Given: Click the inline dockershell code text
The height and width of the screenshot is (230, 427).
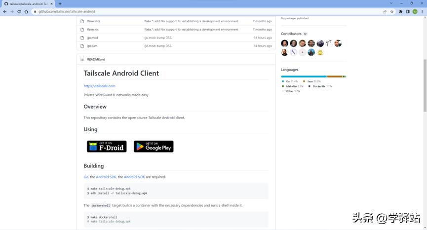Looking at the screenshot, I should (101, 206).
